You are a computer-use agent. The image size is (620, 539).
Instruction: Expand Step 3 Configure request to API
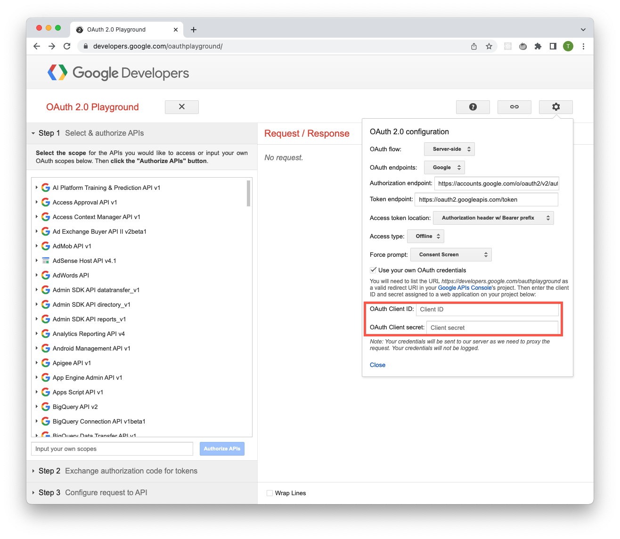pos(142,493)
